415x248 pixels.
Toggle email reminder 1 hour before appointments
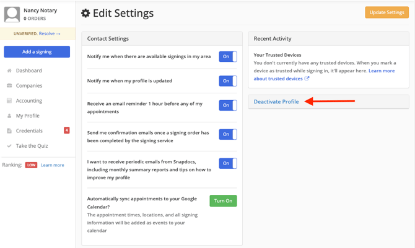228,105
